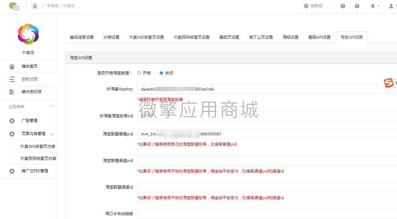Open 外卖365版首页内容 submenu item
This screenshot has width=397, height=219.
pyautogui.click(x=38, y=146)
